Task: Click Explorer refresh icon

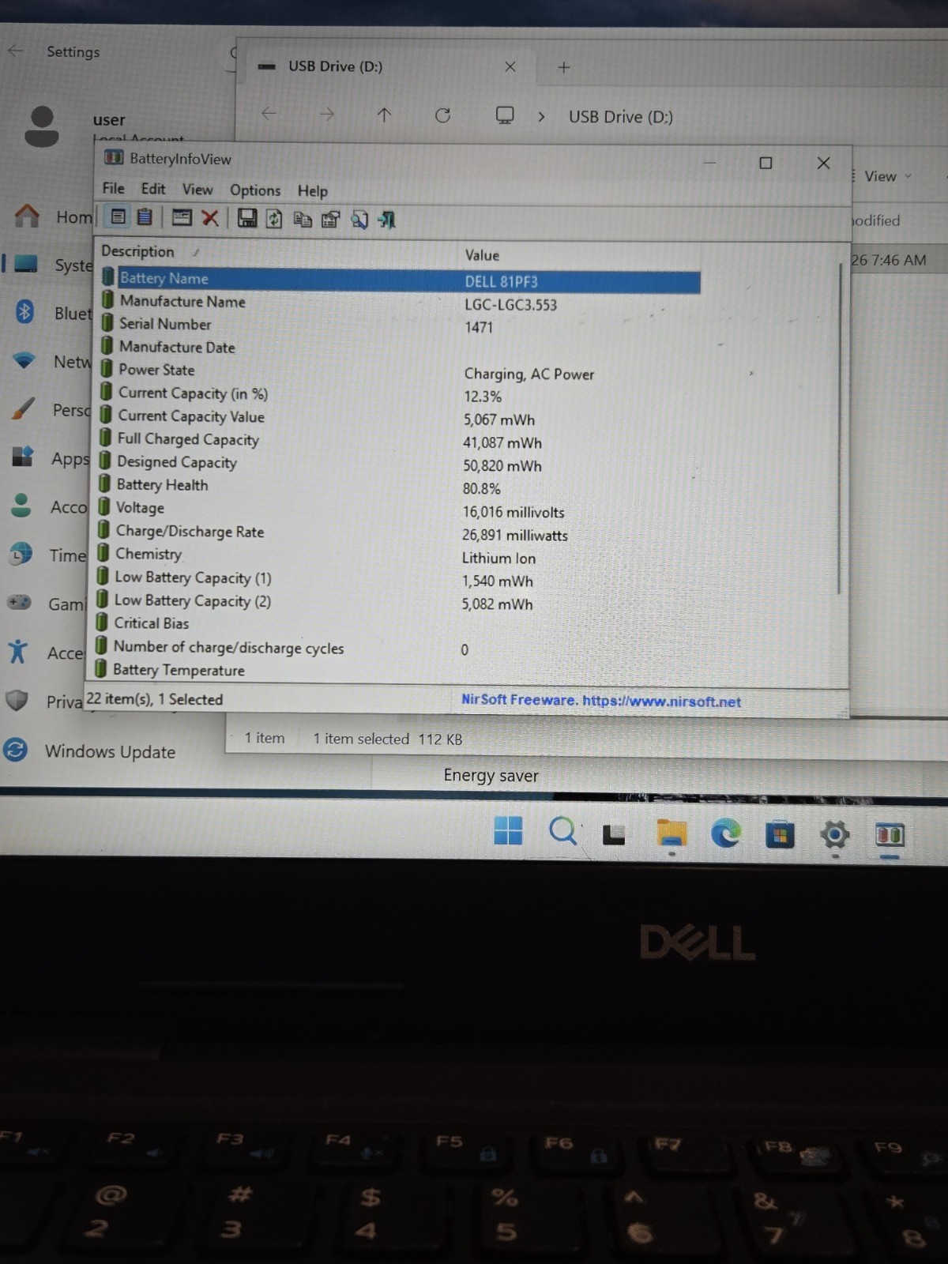Action: coord(442,115)
